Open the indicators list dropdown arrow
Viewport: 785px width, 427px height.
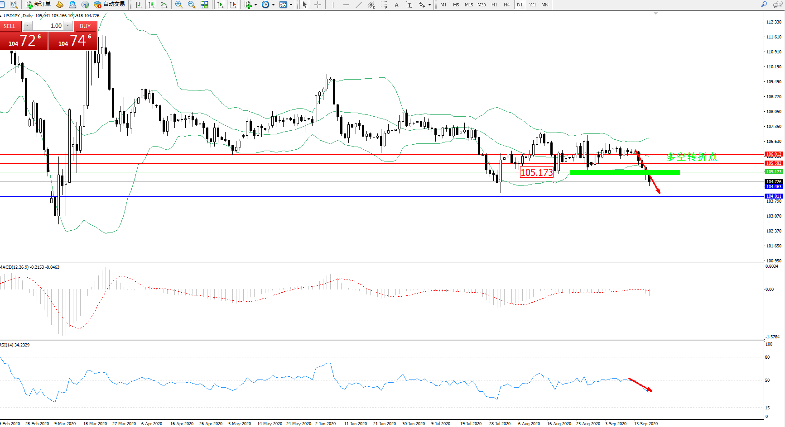256,5
